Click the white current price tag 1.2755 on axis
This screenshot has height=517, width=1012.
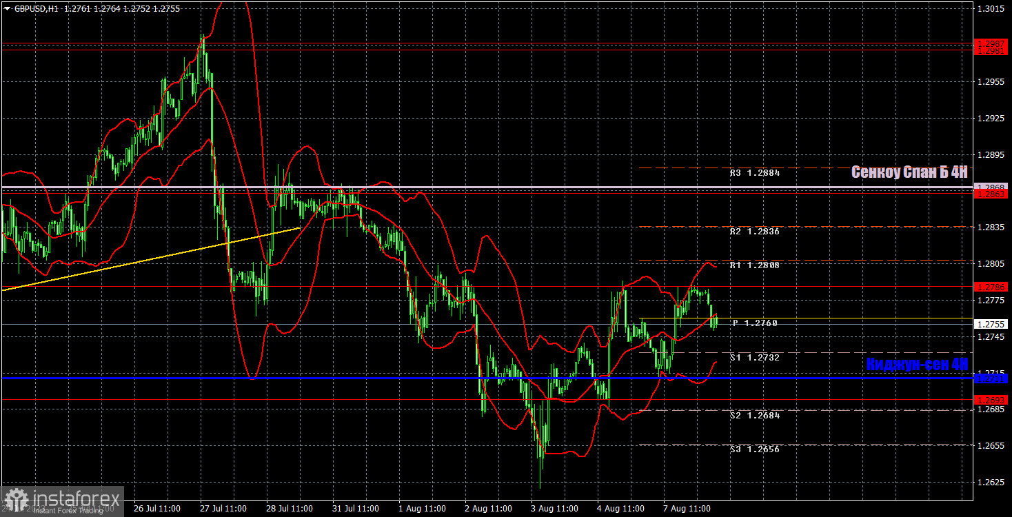click(x=991, y=324)
